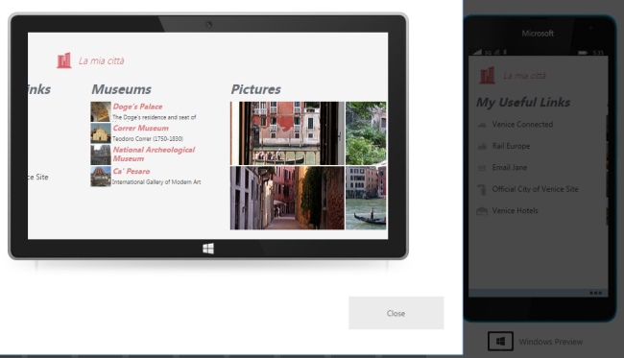
Task: Click the Correr Museum thumbnail image
Action: pyautogui.click(x=101, y=133)
